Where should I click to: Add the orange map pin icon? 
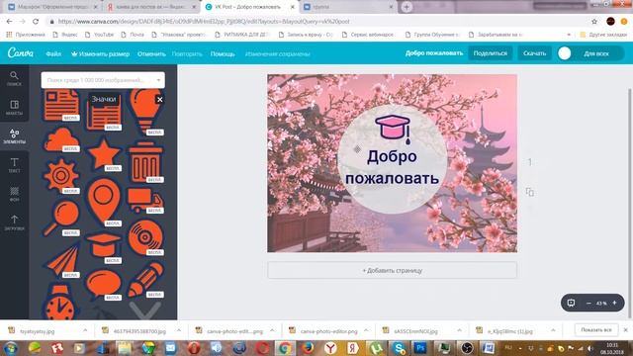(x=104, y=202)
